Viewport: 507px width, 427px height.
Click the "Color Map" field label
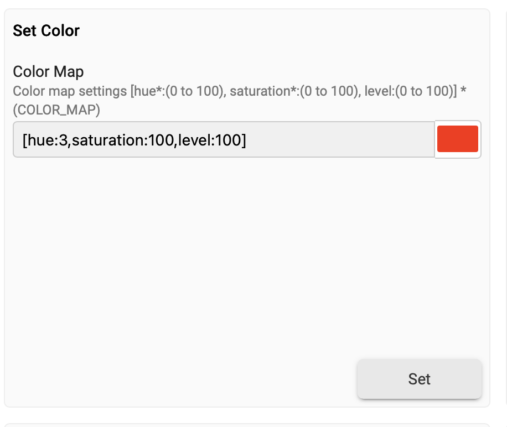(x=48, y=71)
